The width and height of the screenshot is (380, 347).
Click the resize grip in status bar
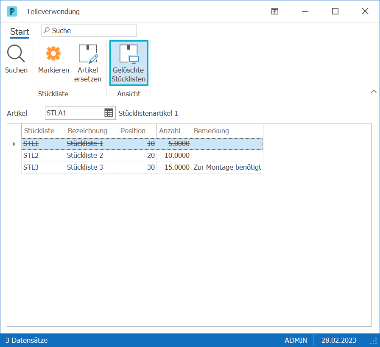(374, 341)
